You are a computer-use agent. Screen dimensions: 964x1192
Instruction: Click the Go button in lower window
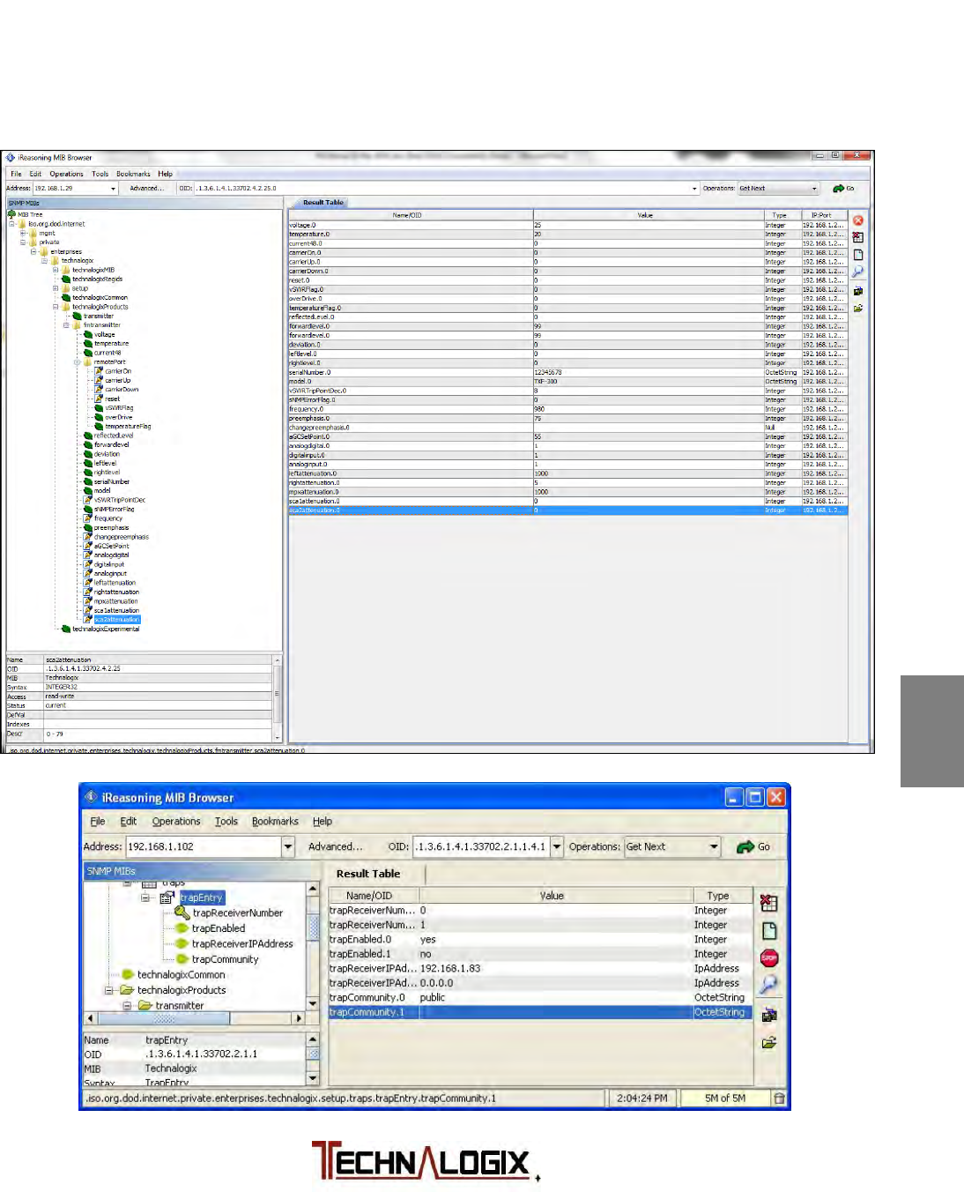click(753, 846)
